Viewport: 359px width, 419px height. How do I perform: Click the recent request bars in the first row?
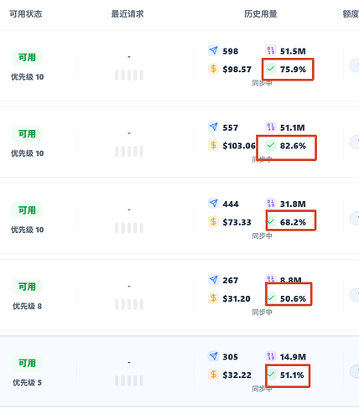pos(129,75)
